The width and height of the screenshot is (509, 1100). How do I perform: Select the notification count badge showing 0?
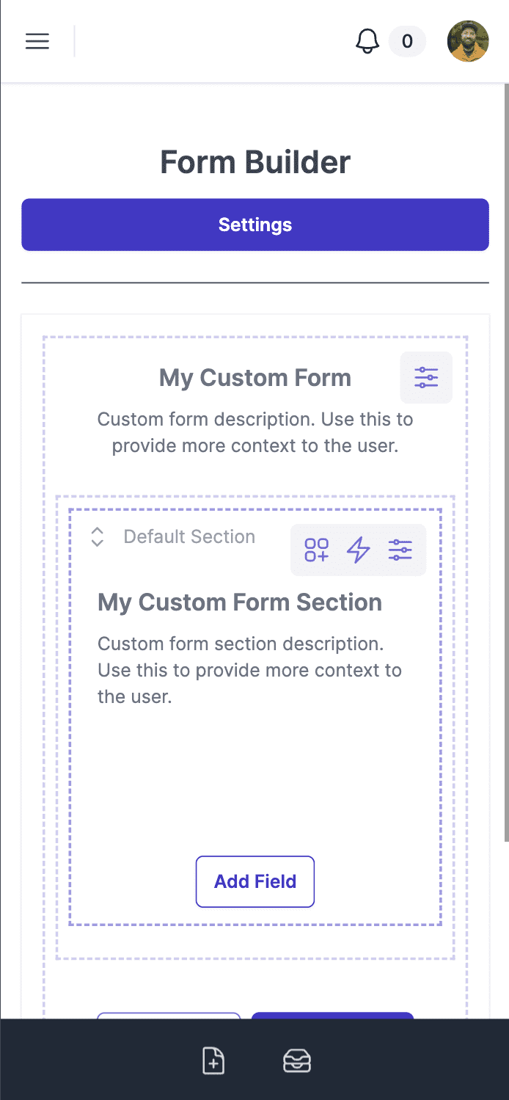click(407, 41)
